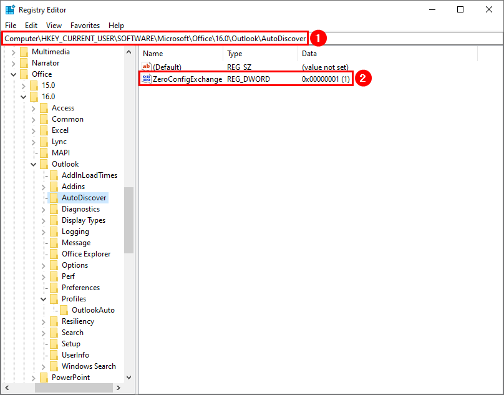This screenshot has height=395, width=504.
Task: Click the Registry Editor title bar icon
Action: (10, 9)
